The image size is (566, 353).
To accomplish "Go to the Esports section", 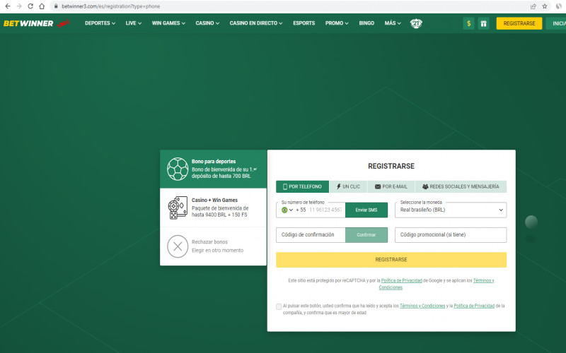I will point(304,23).
